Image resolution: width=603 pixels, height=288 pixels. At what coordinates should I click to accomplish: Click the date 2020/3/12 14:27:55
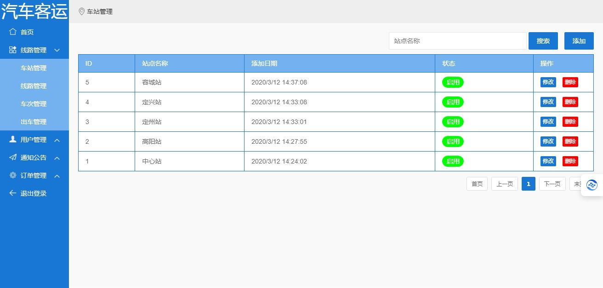(279, 141)
